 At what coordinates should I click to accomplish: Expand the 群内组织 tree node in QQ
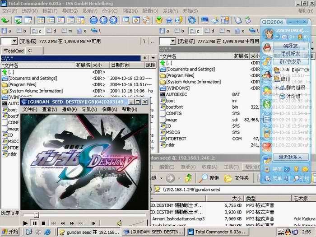[276, 88]
